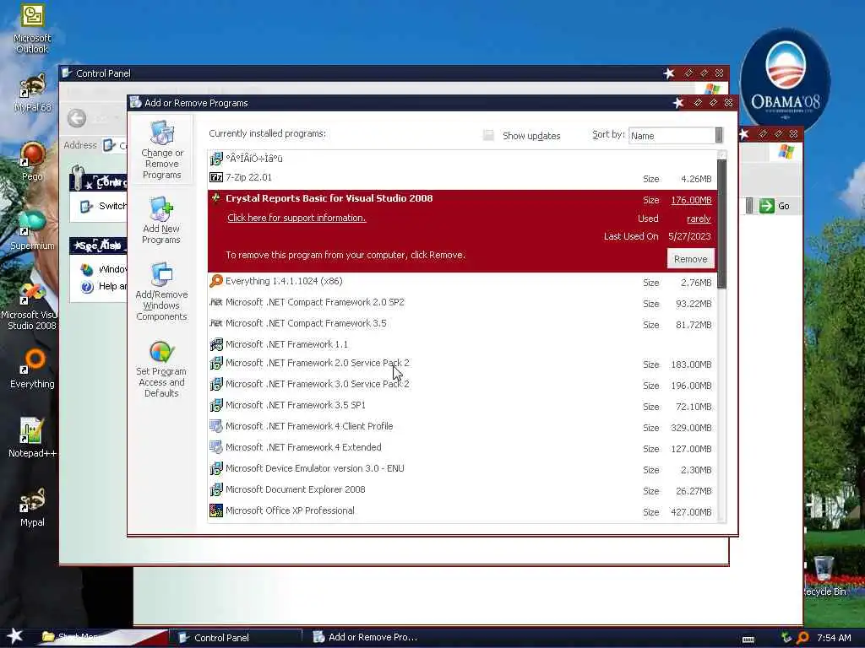Open the Everything desktop shortcut
This screenshot has width=865, height=648.
[x=32, y=362]
